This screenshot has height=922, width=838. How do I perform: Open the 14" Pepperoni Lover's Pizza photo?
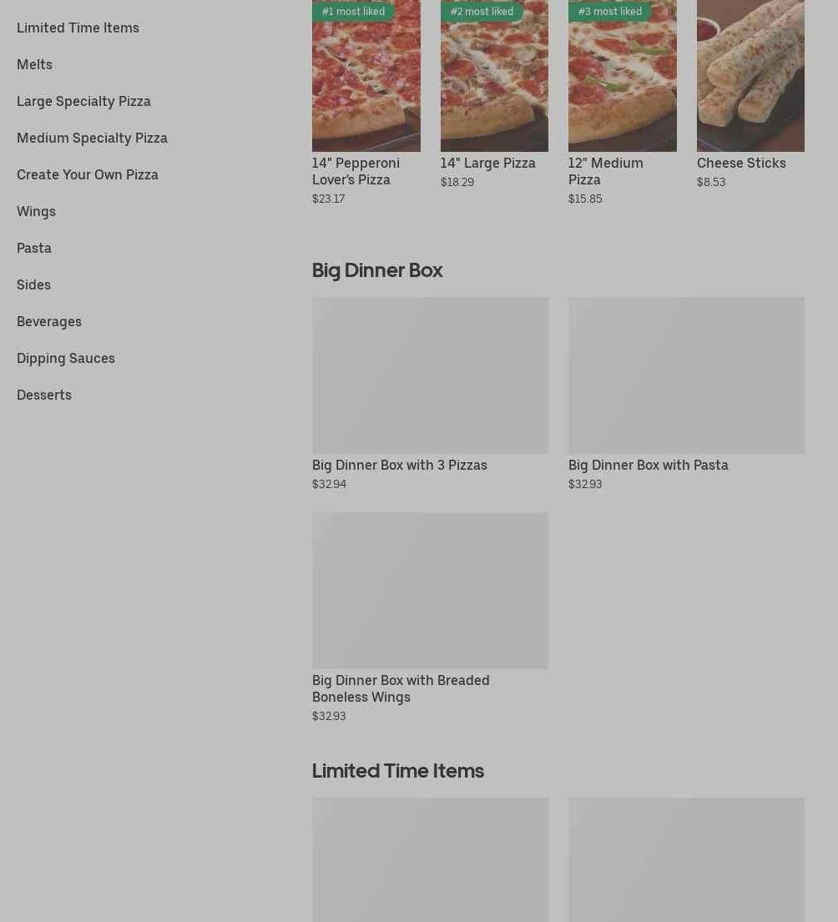(x=366, y=76)
